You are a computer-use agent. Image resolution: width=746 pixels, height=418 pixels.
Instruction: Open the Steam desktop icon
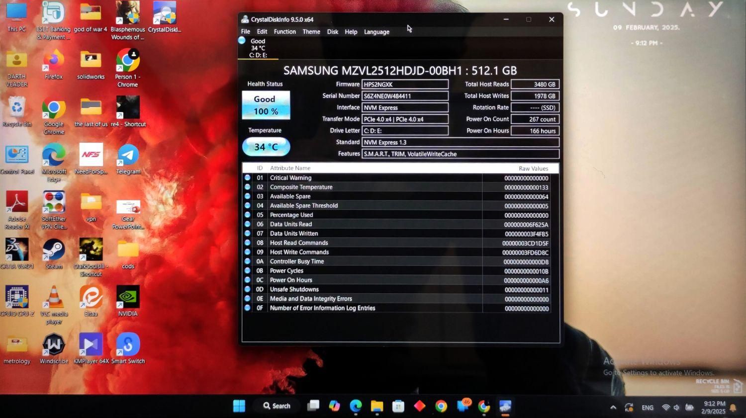coord(54,253)
